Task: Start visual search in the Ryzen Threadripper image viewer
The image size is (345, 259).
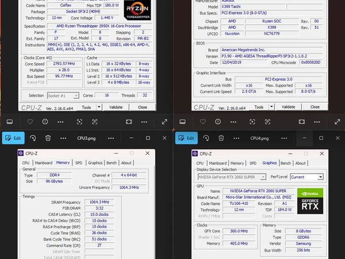Action: pyautogui.click(x=79, y=122)
